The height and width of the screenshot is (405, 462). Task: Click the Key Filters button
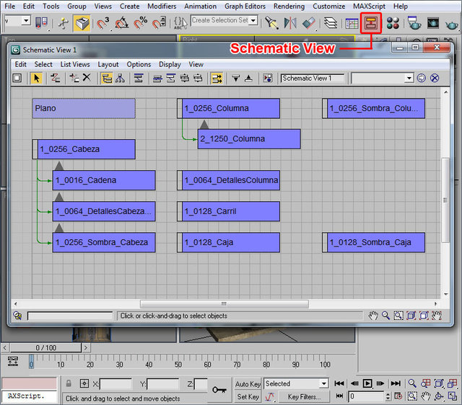coord(304,396)
